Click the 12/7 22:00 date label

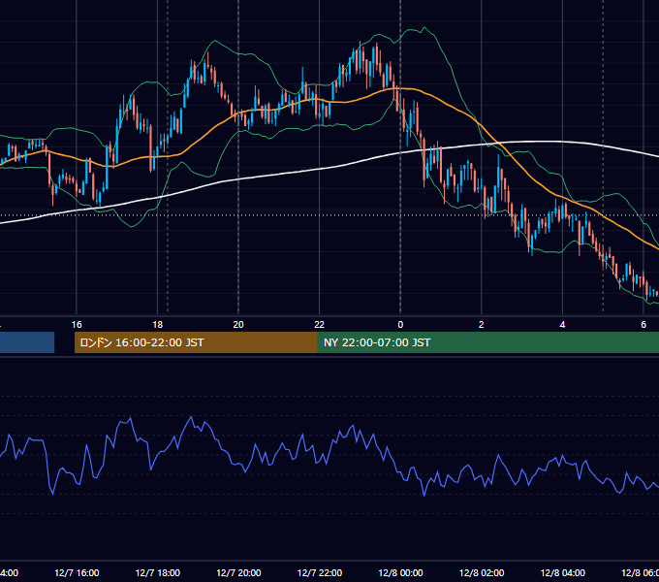click(320, 572)
